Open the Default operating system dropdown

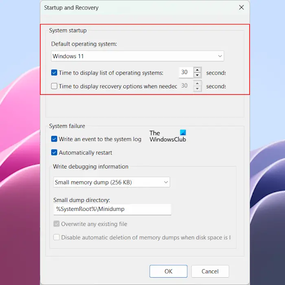(138, 56)
